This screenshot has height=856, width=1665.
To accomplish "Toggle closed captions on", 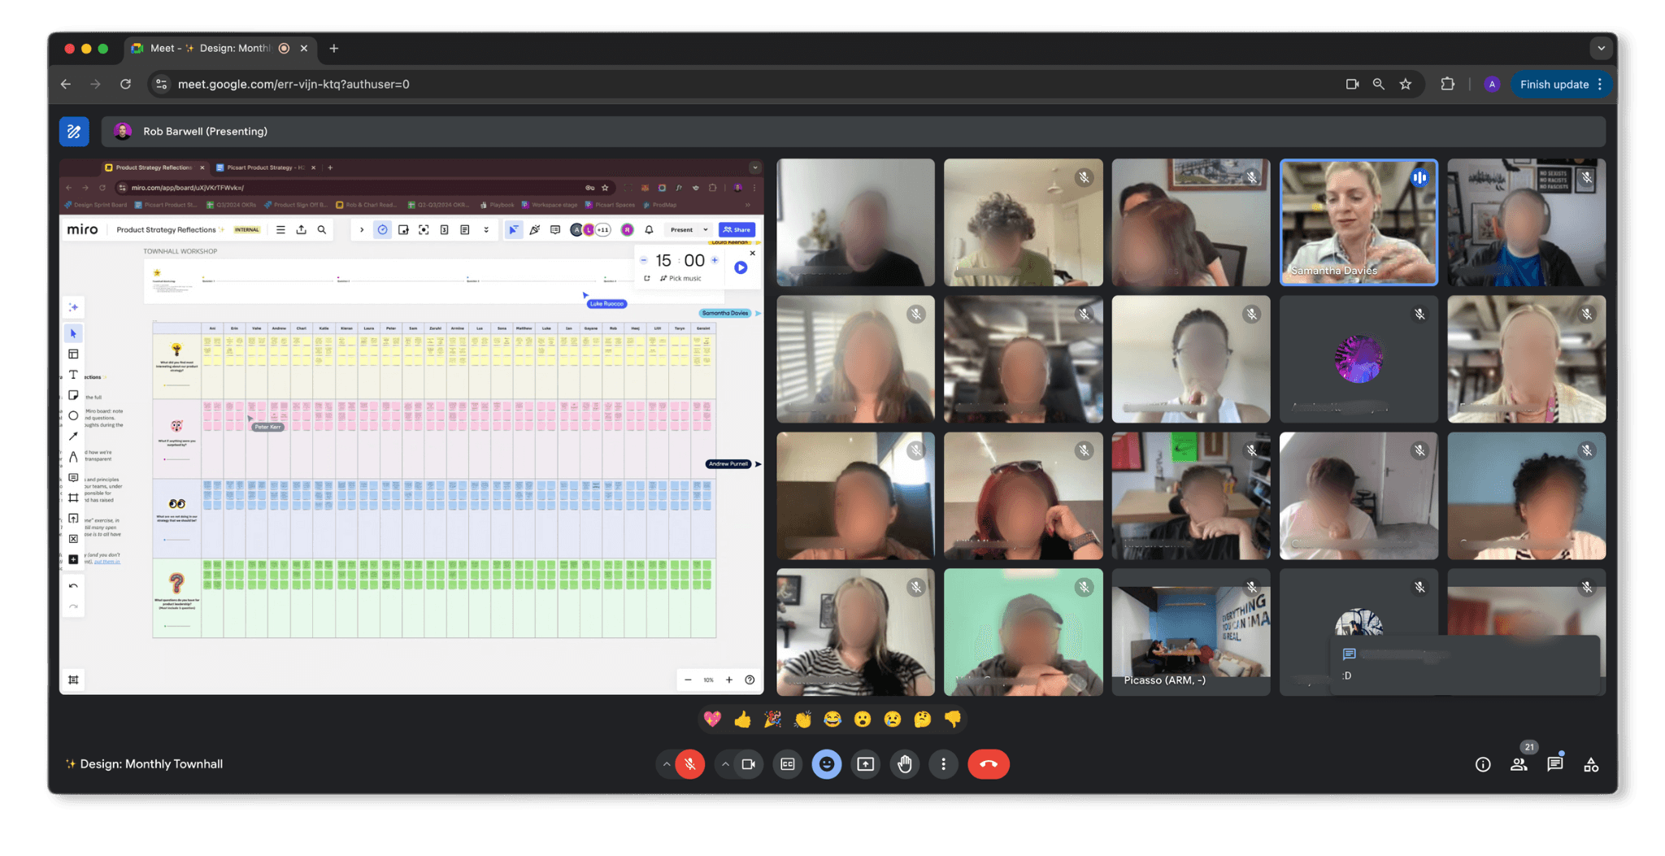I will [787, 764].
